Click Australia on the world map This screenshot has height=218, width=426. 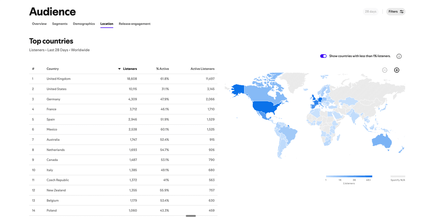[382, 141]
